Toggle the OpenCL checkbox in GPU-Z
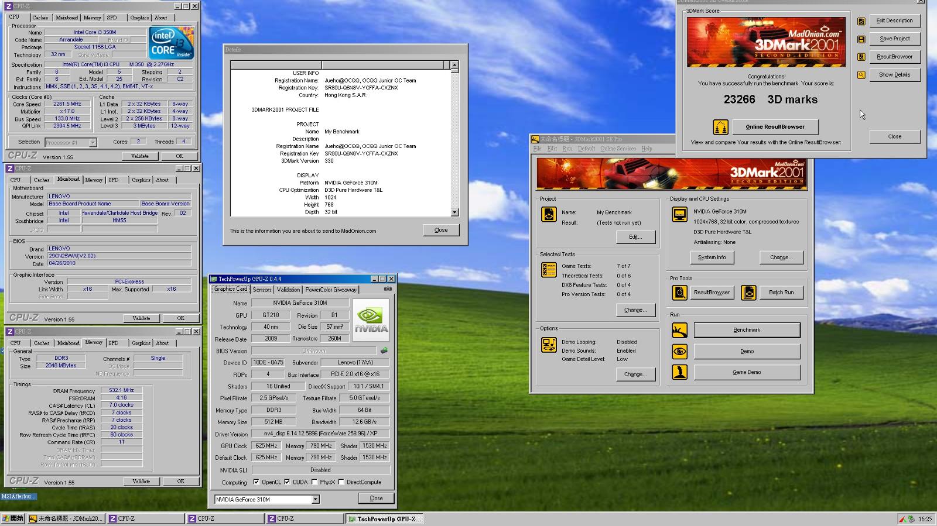Image resolution: width=937 pixels, height=526 pixels. point(257,482)
